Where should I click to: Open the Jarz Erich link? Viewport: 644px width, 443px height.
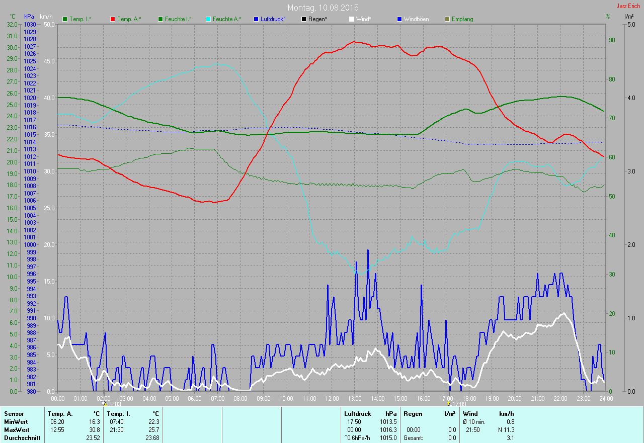pyautogui.click(x=628, y=6)
